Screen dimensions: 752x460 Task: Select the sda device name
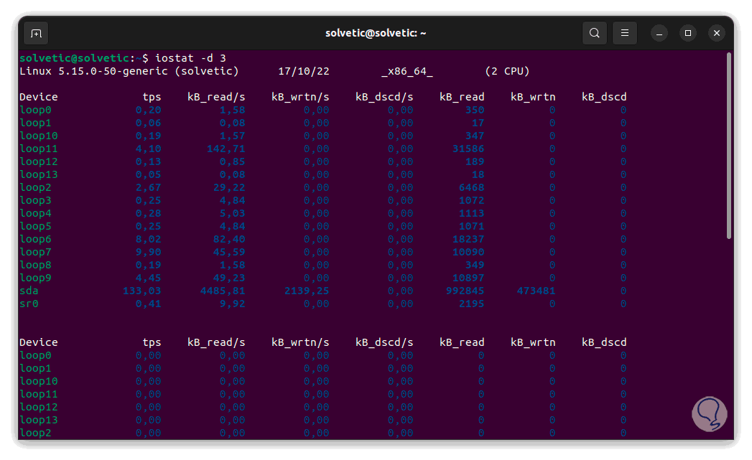pyautogui.click(x=29, y=291)
